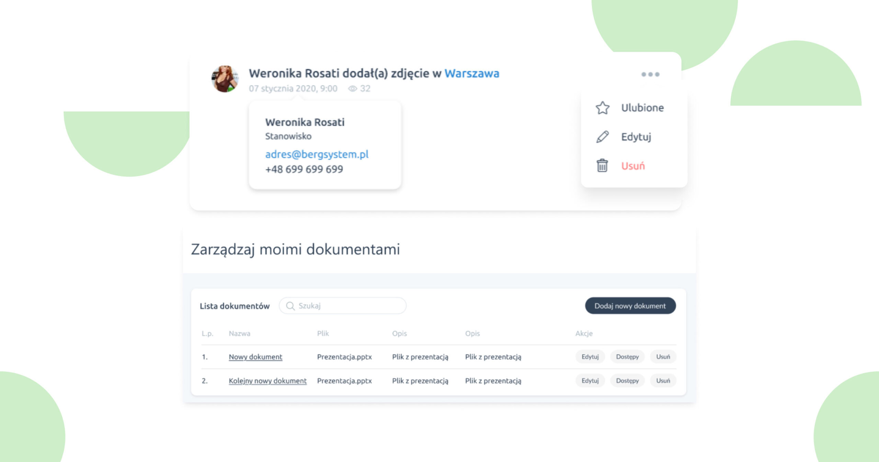Click the trash can icon beside Usuń
This screenshot has height=462, width=879.
click(x=602, y=166)
